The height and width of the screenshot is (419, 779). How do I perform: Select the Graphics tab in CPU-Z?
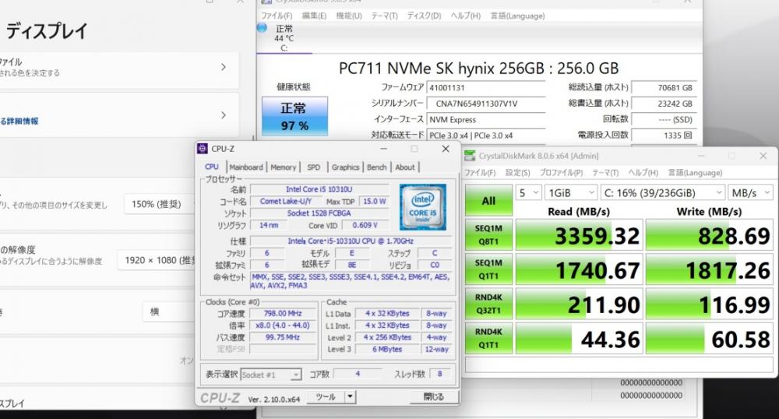(x=345, y=167)
